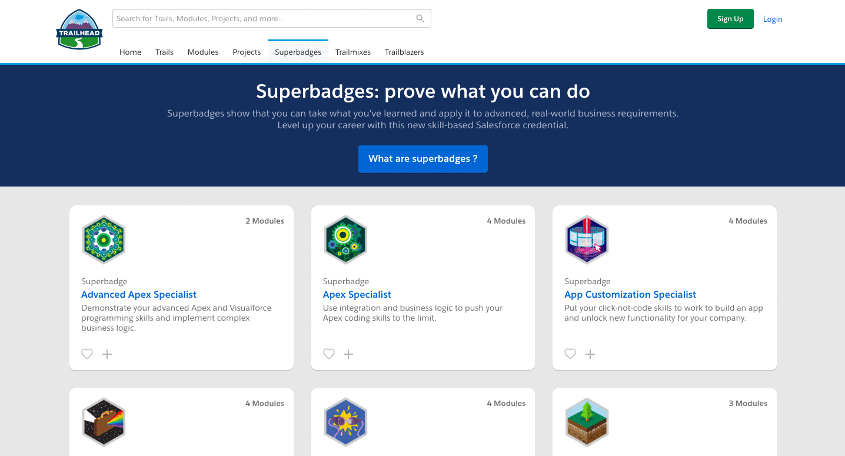The width and height of the screenshot is (845, 456).
Task: Switch to the Projects tab
Action: tap(247, 52)
